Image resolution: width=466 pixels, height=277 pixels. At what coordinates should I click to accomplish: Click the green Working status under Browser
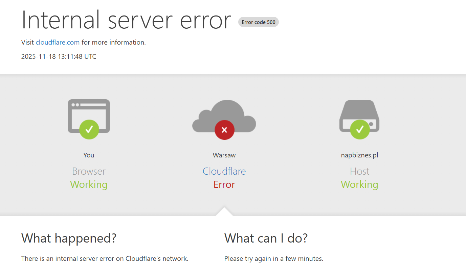(x=89, y=184)
